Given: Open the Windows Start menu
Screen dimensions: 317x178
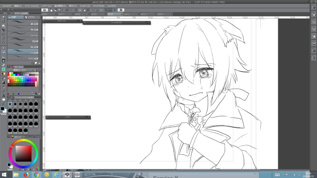Looking at the screenshot, I should (x=4, y=174).
